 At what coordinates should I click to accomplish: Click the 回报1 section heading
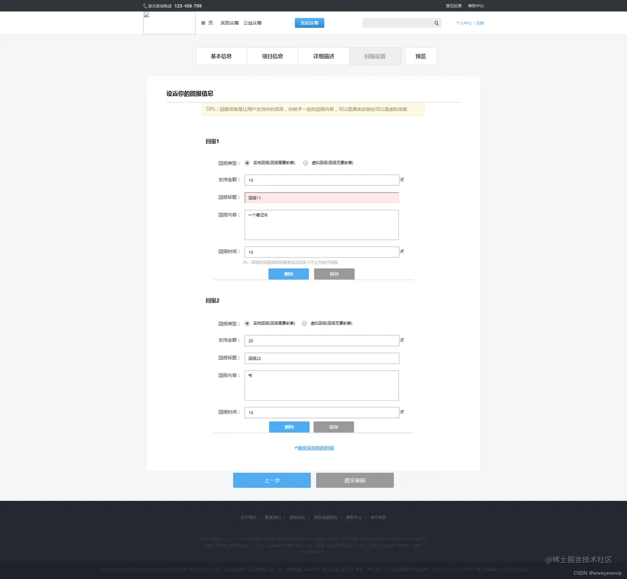212,142
